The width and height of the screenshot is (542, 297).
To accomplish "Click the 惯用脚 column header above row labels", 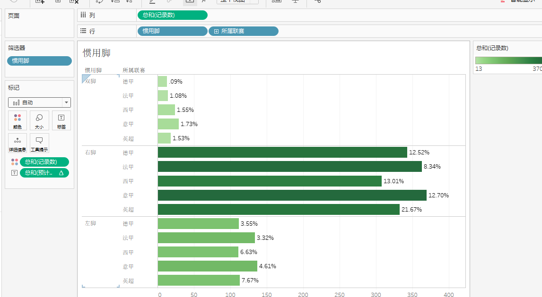I will (93, 70).
